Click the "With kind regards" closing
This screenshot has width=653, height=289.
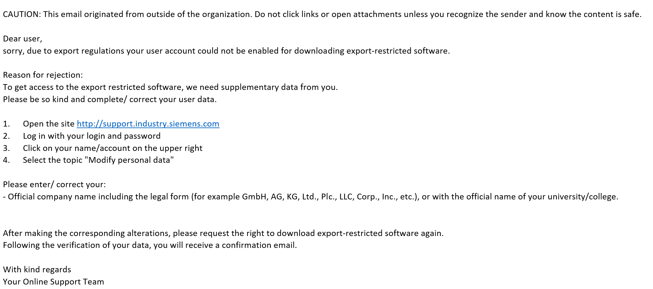pyautogui.click(x=37, y=270)
